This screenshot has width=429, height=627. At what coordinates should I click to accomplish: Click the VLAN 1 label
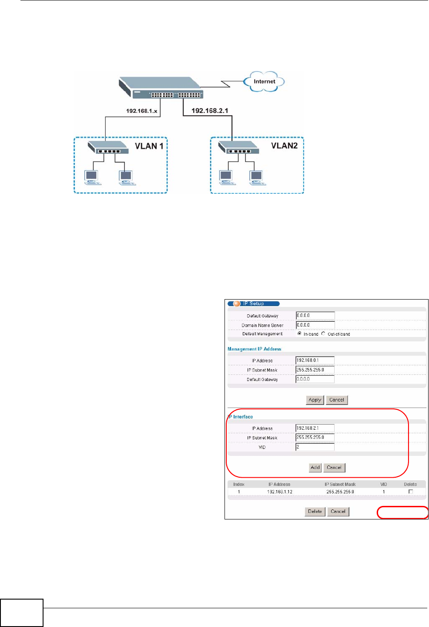149,146
